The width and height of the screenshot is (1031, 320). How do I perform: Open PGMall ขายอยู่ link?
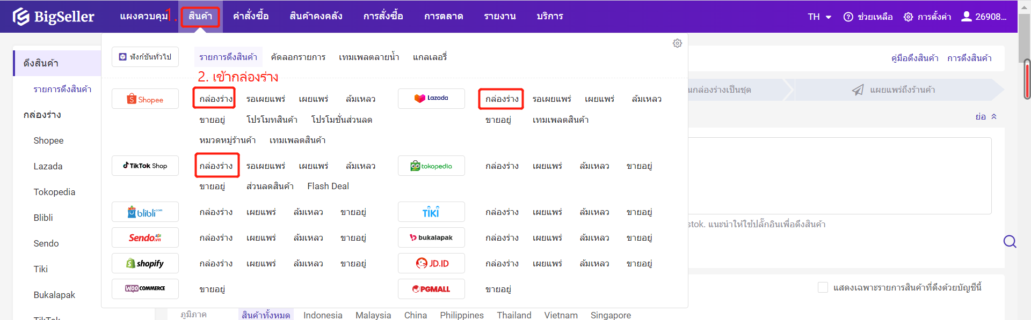[x=498, y=289]
